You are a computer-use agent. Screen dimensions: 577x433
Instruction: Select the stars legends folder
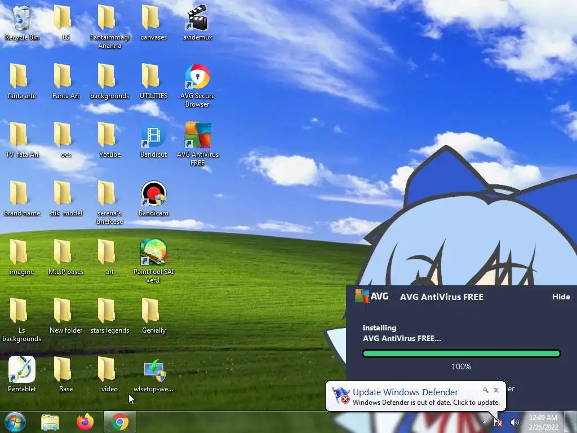pos(110,316)
